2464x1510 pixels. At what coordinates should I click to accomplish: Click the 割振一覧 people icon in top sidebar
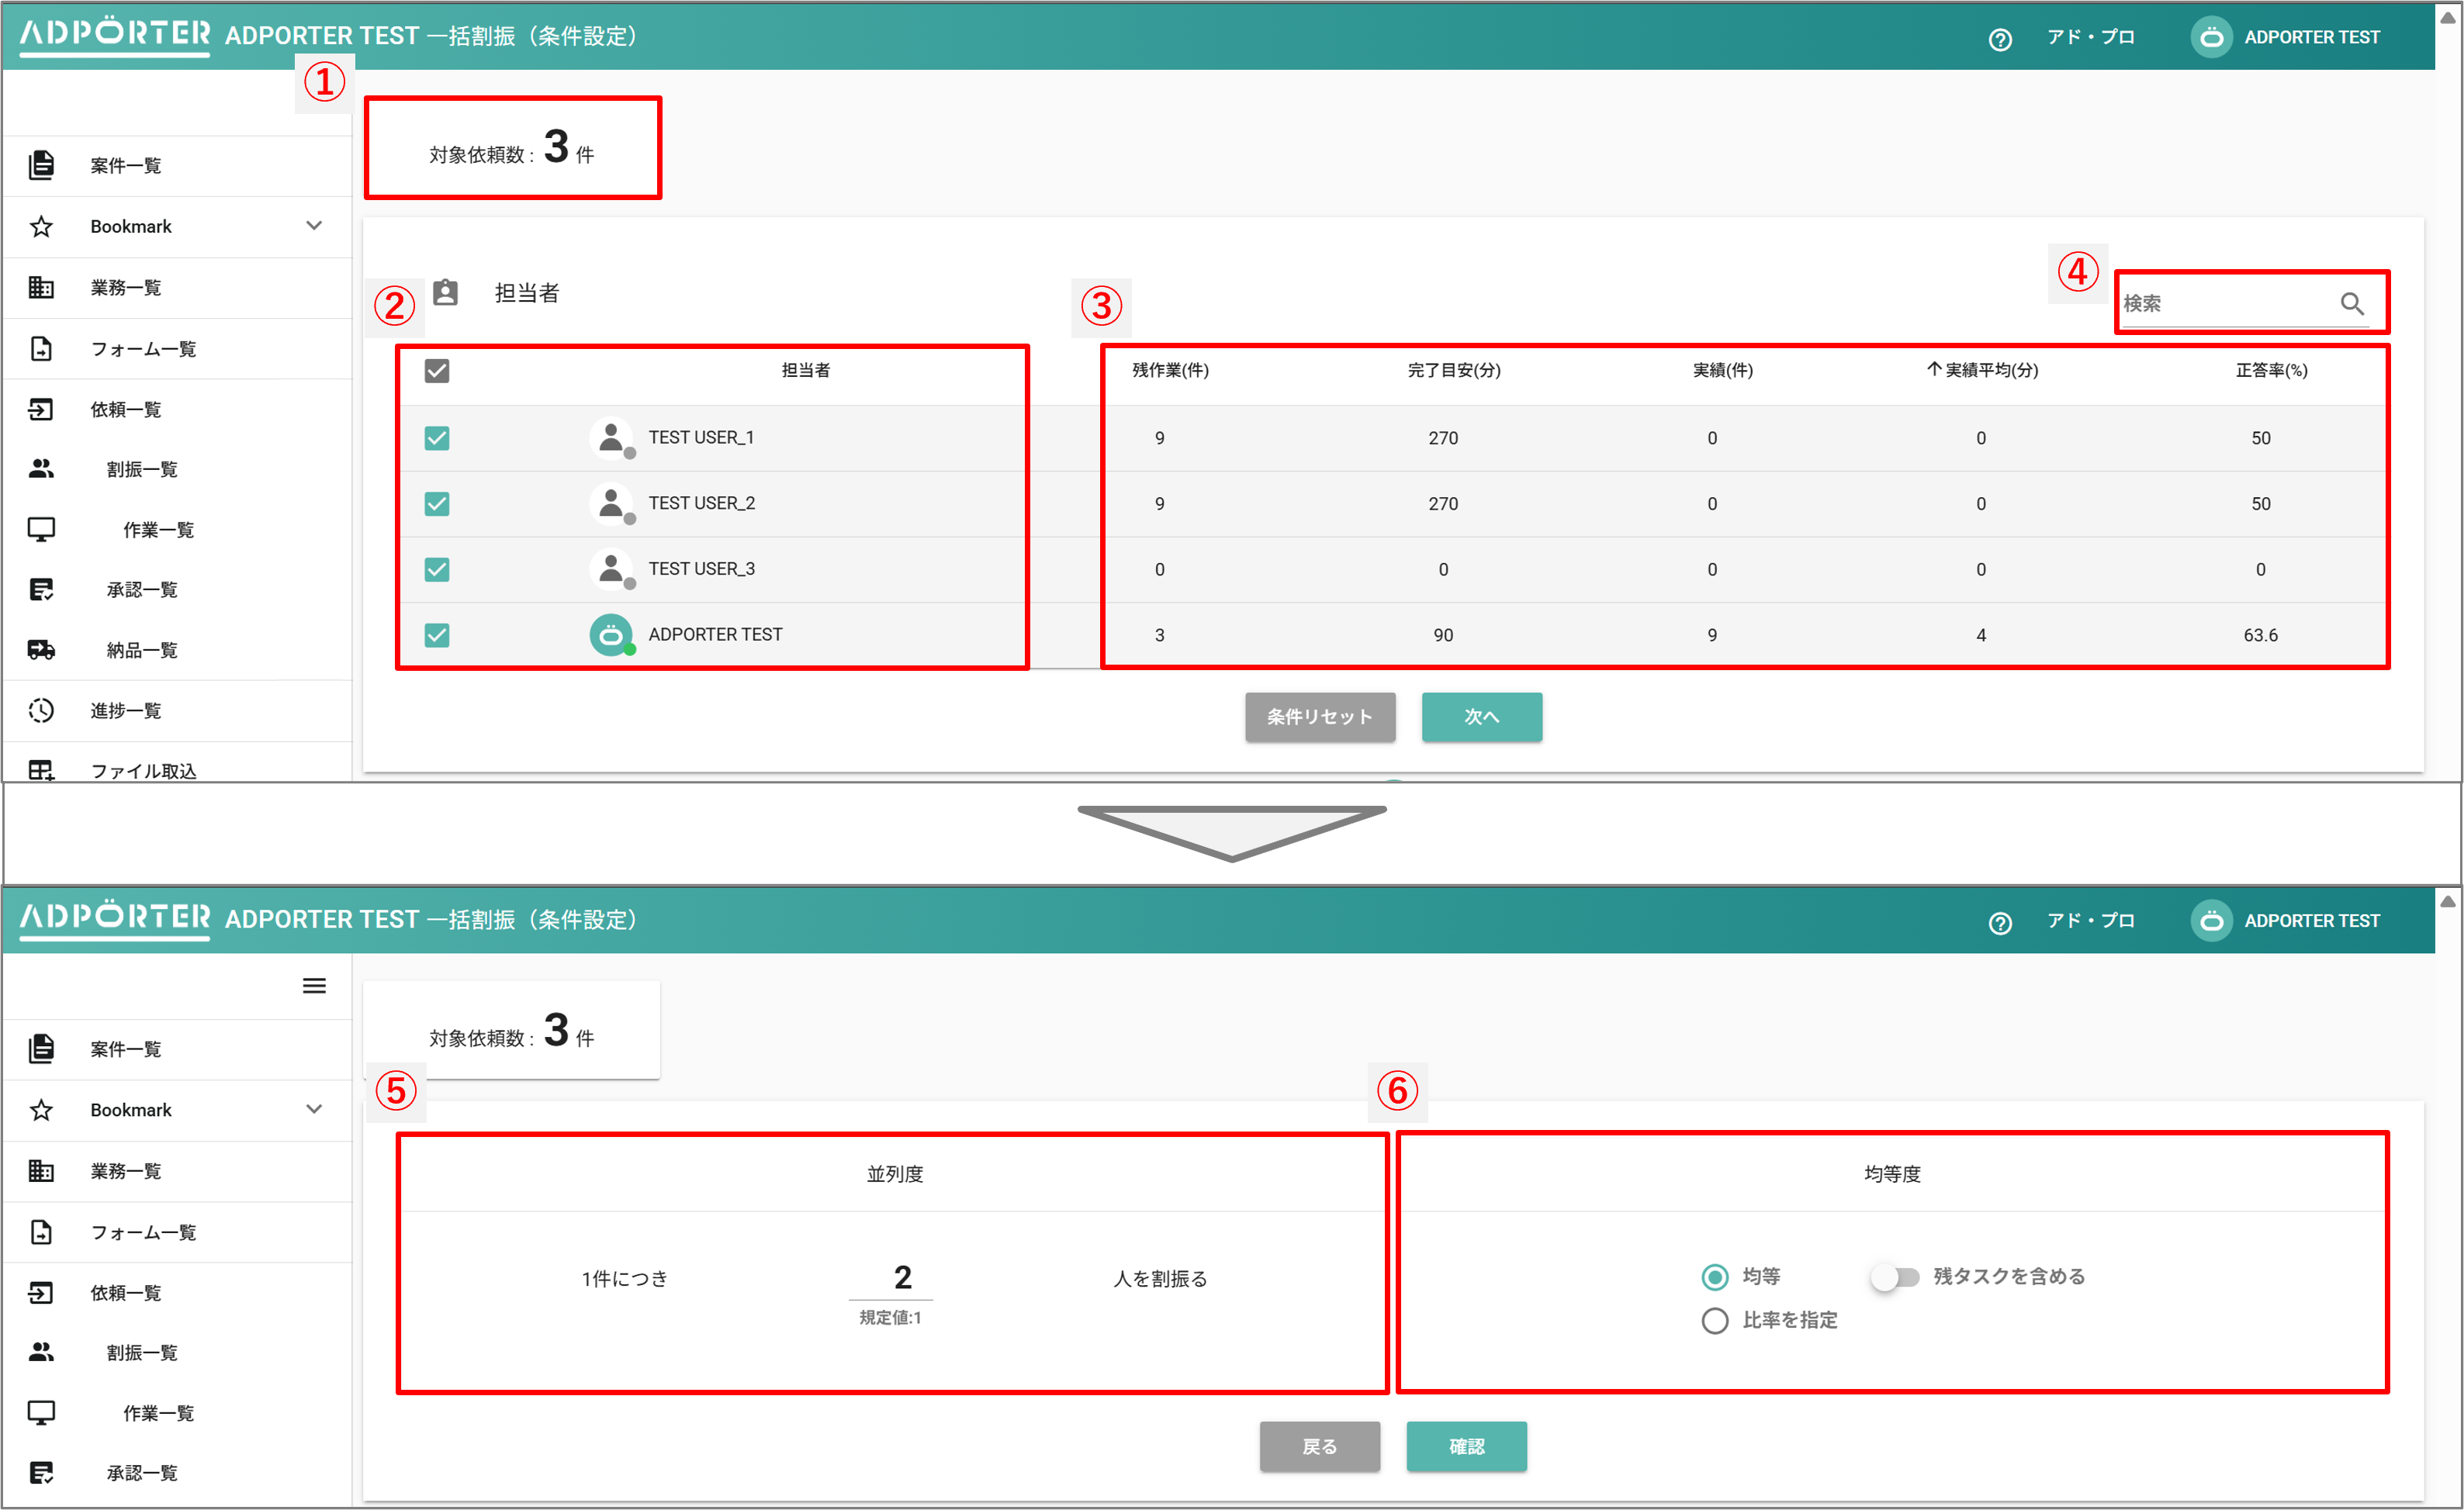41,468
